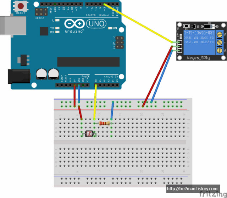
Task: Click the Arduino infinity logo
Action: pyautogui.click(x=74, y=24)
